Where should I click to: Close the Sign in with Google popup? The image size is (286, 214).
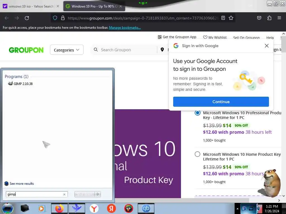pyautogui.click(x=266, y=46)
